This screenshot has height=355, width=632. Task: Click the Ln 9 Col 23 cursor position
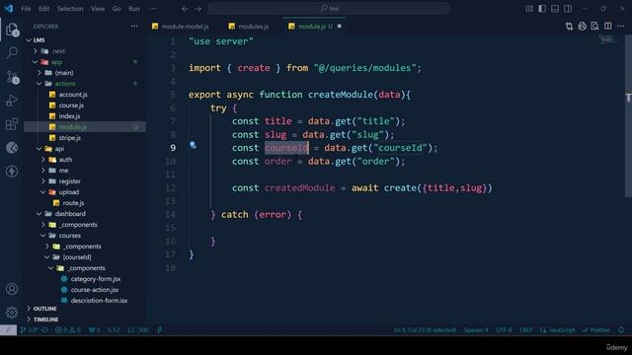425,330
